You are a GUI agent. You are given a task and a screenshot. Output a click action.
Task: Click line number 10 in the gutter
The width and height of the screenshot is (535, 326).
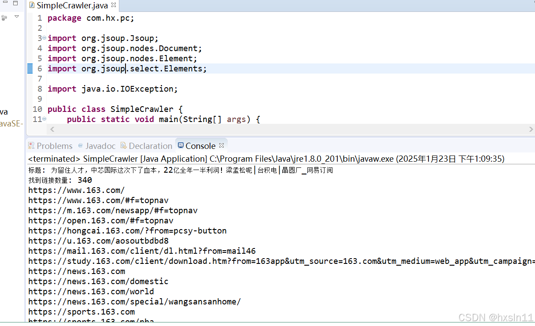coord(38,109)
